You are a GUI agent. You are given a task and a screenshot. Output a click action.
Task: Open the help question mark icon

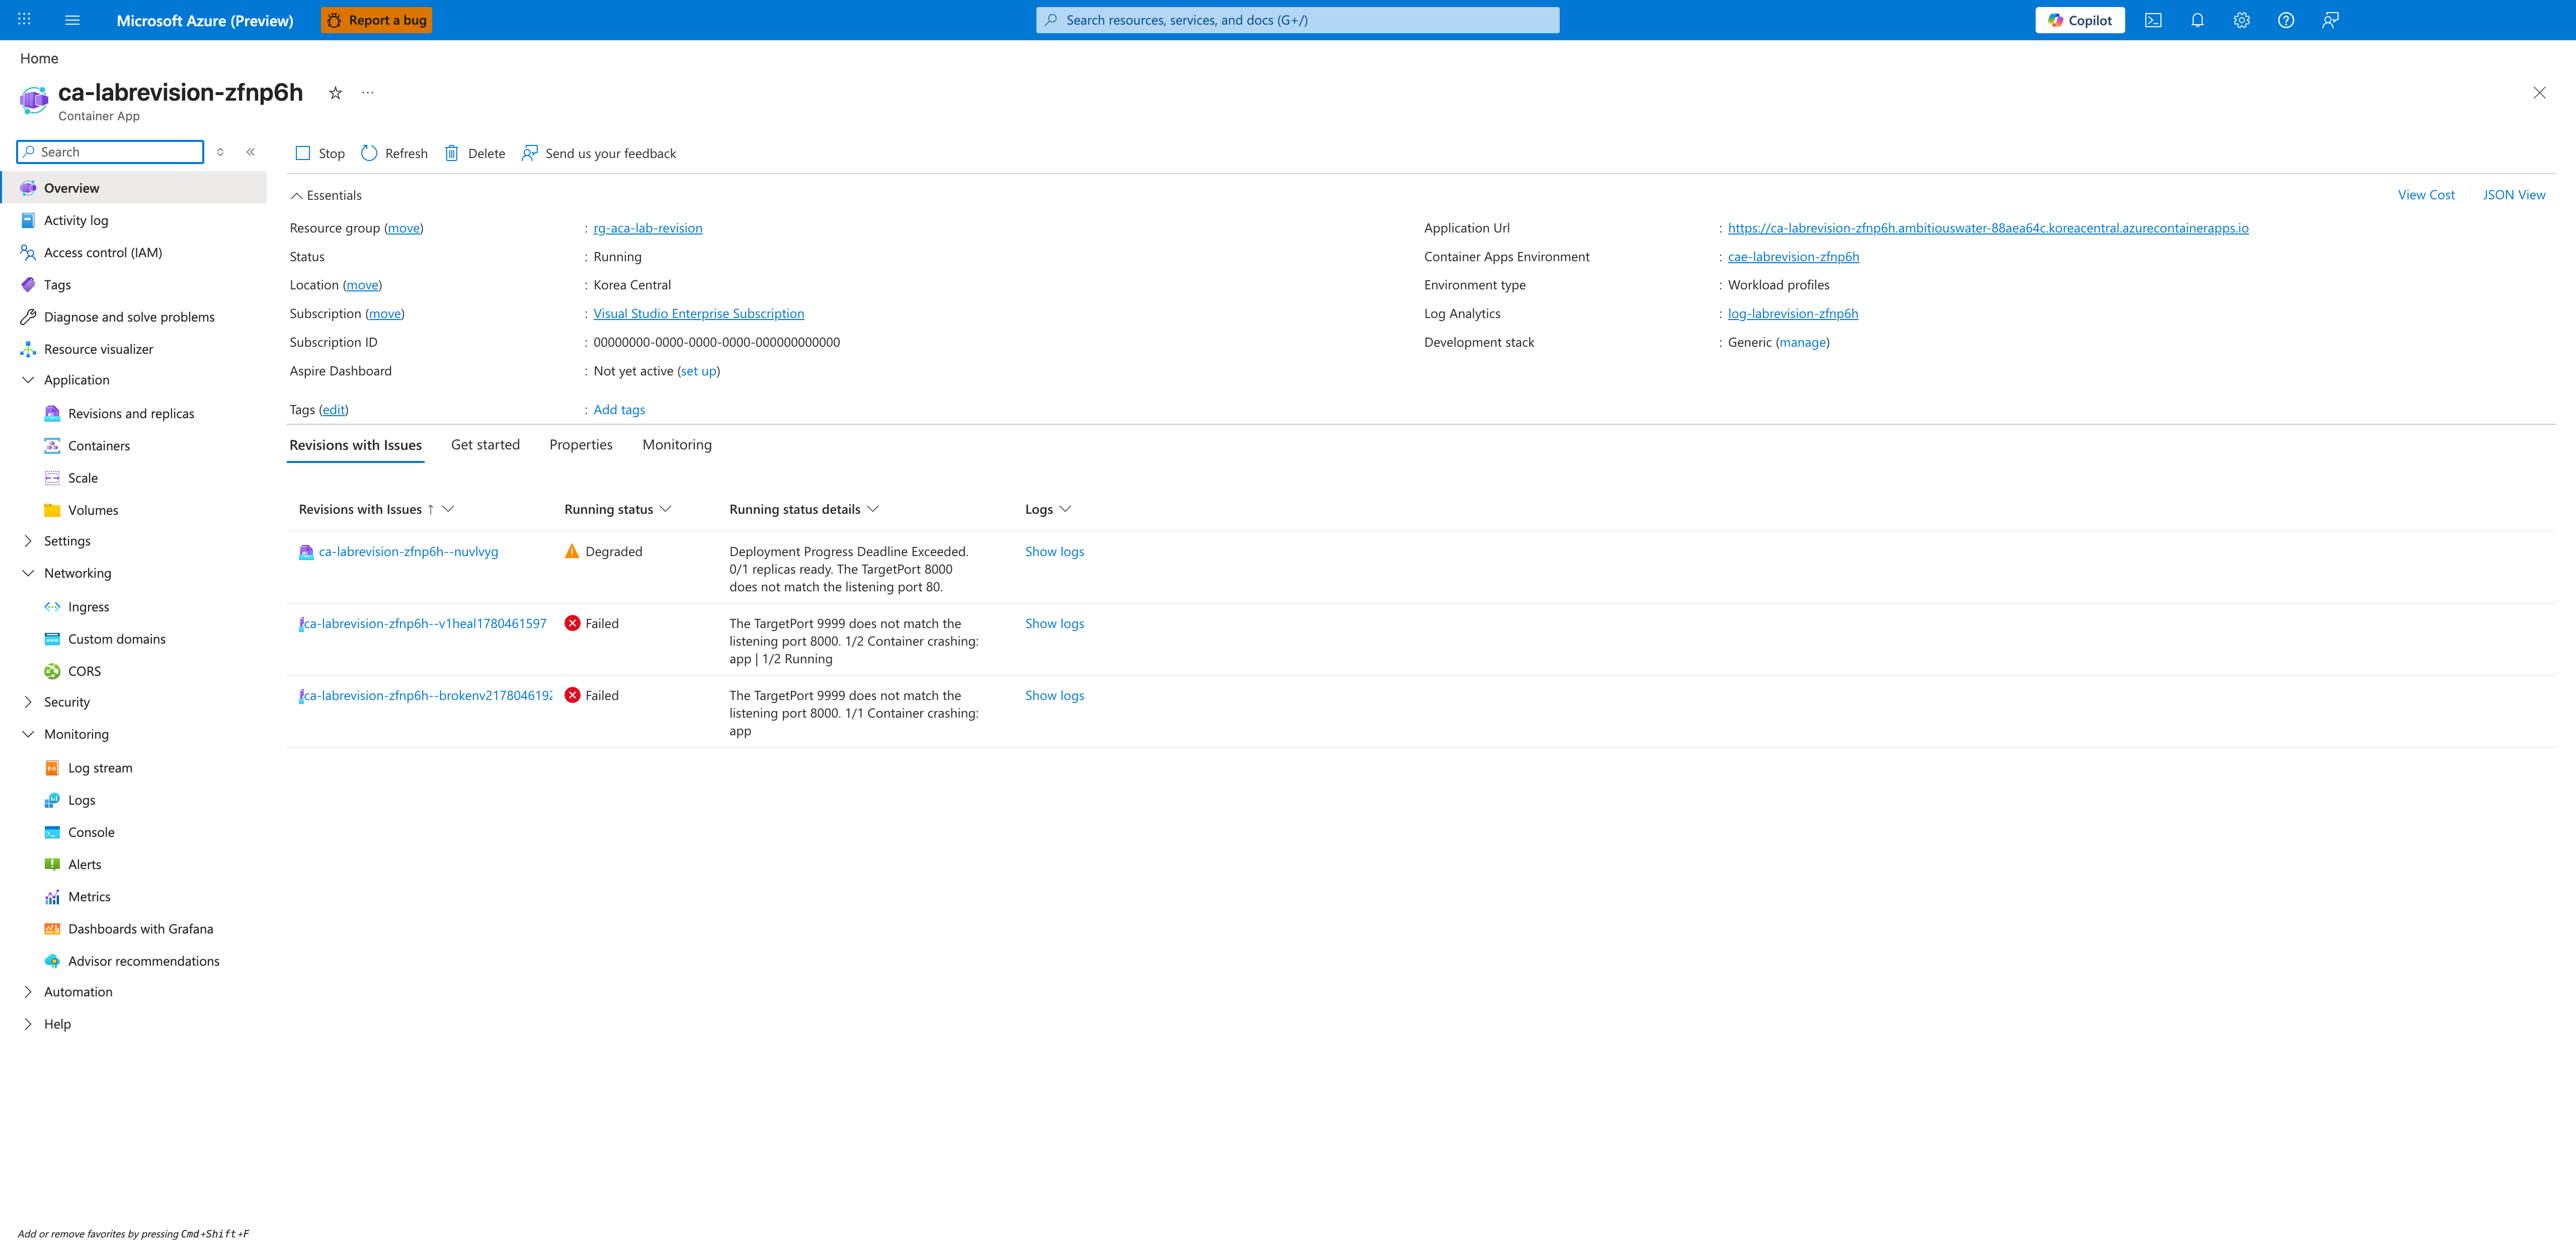[2285, 20]
